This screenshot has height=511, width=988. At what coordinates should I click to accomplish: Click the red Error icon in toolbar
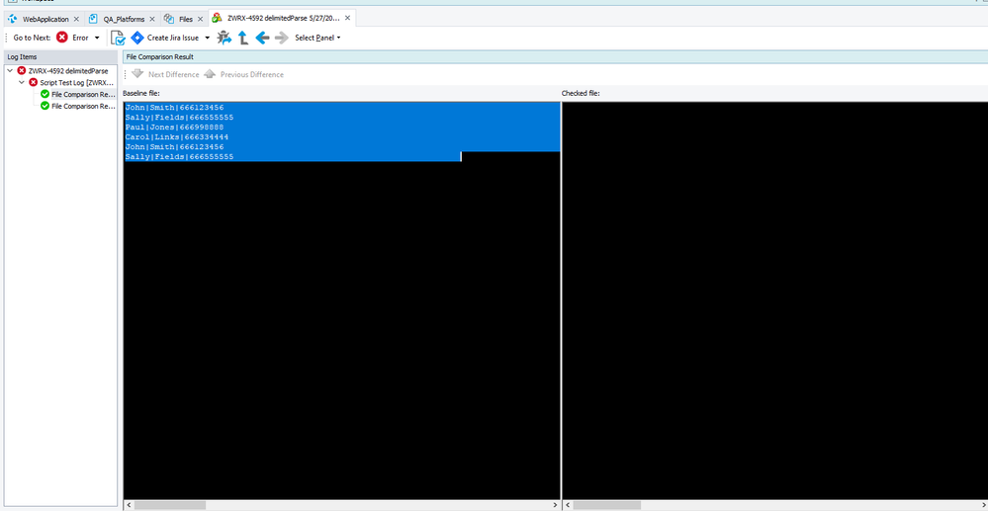(x=62, y=38)
